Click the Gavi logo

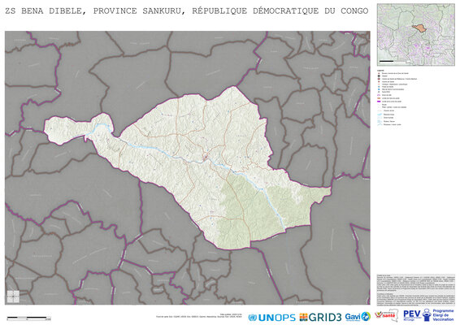click(x=358, y=317)
